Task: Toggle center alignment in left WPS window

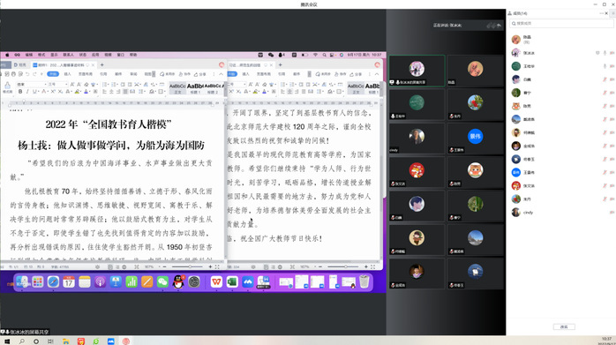Action: [111, 91]
